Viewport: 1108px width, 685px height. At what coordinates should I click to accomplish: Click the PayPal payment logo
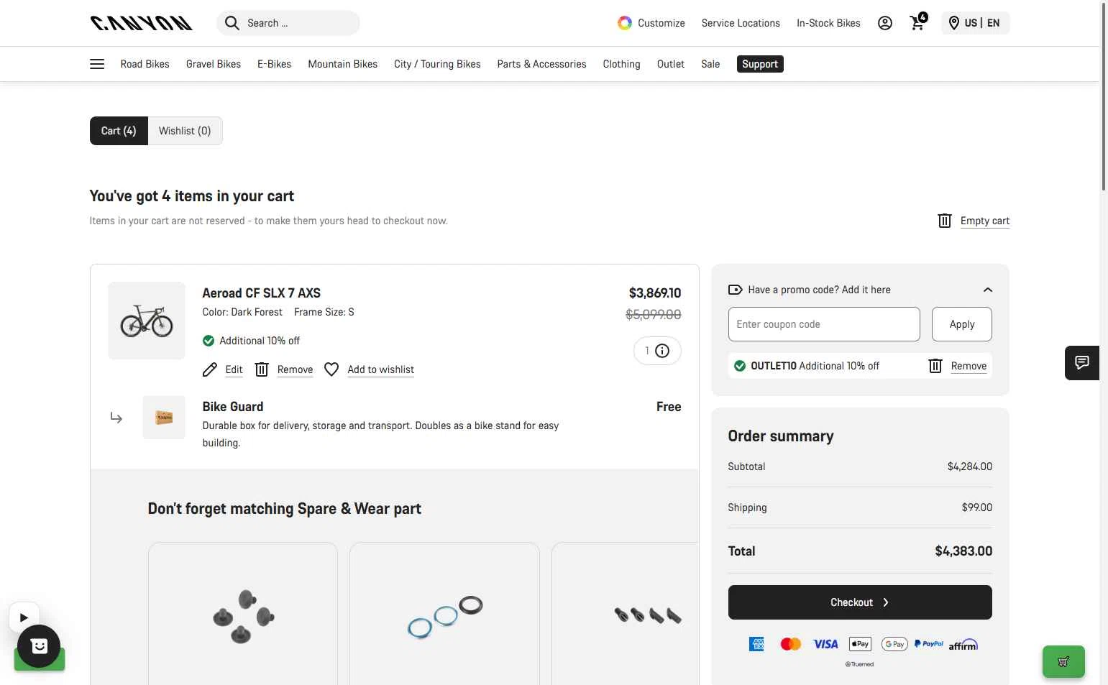pyautogui.click(x=929, y=644)
